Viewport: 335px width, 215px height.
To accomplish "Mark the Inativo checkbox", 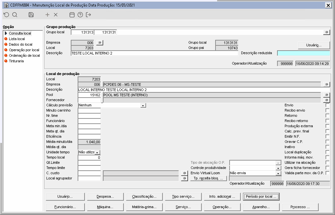I will [x=327, y=147].
